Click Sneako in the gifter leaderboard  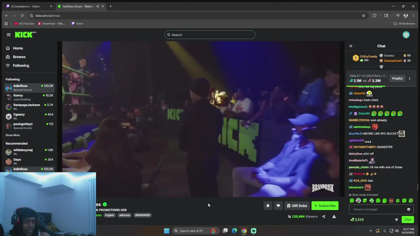click(389, 56)
